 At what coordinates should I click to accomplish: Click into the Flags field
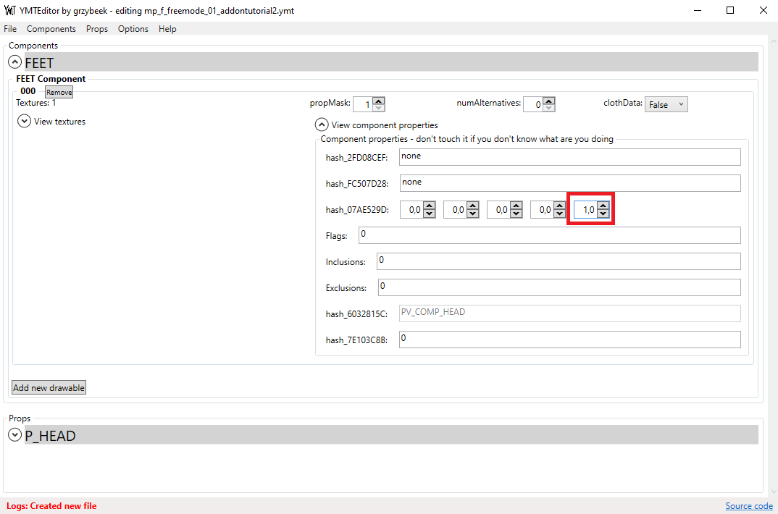coord(549,235)
